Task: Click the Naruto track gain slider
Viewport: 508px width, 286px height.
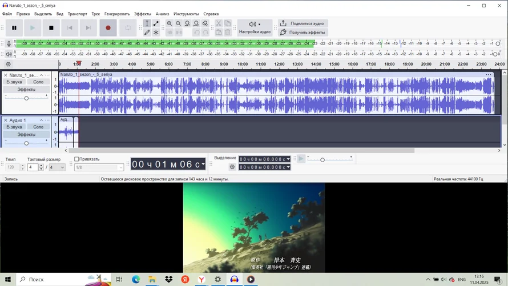Action: (27, 98)
